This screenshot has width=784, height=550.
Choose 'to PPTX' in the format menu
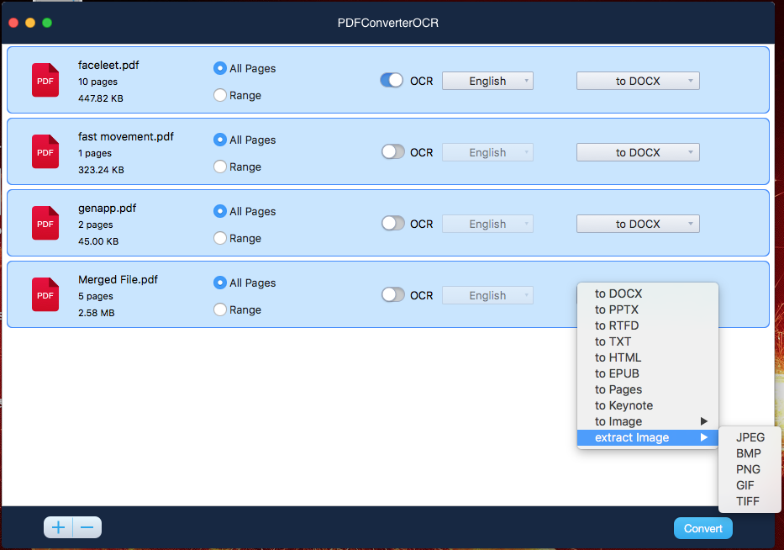pos(648,309)
